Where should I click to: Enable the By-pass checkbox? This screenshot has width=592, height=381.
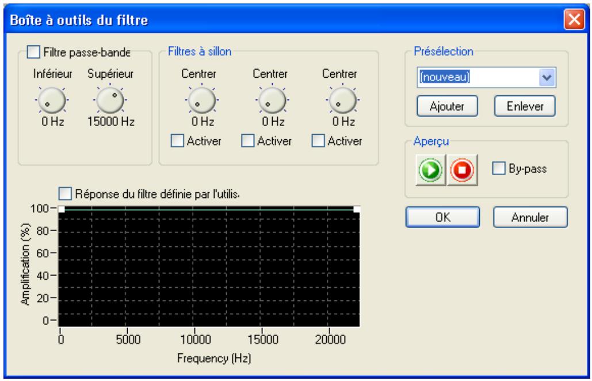(498, 169)
